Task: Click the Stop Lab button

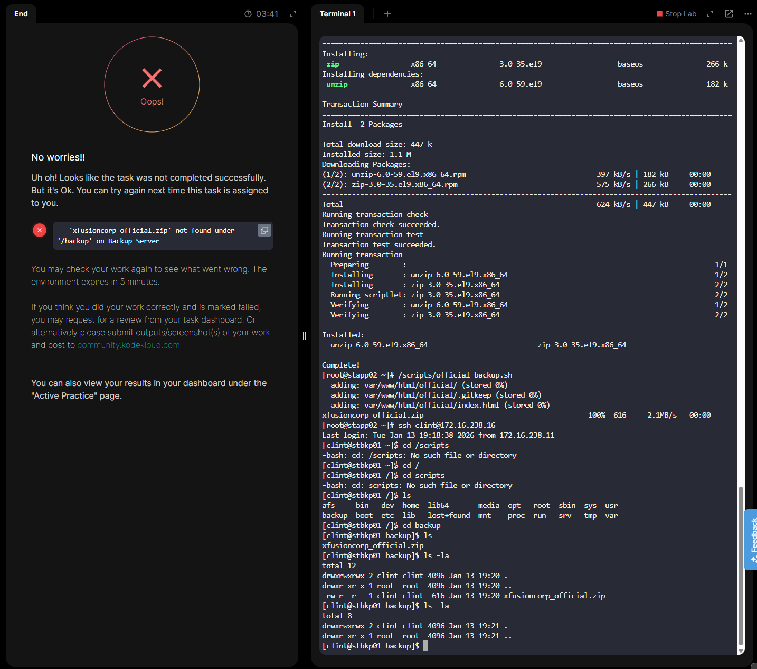Action: (676, 14)
